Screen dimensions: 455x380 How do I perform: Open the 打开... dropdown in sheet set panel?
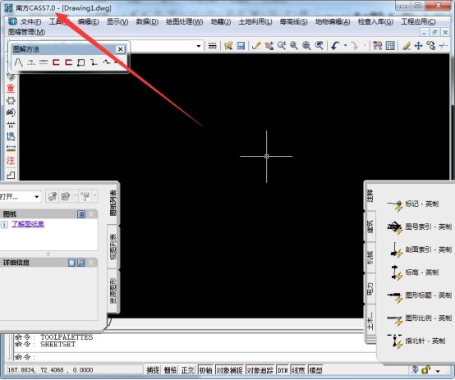tap(21, 197)
